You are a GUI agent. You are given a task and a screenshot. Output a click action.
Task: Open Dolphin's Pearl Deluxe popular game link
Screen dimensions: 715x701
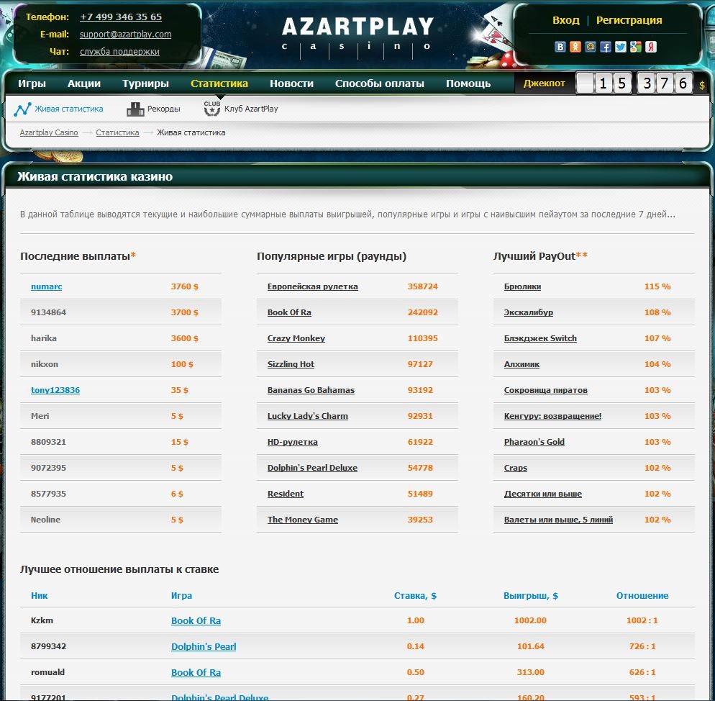tap(312, 468)
